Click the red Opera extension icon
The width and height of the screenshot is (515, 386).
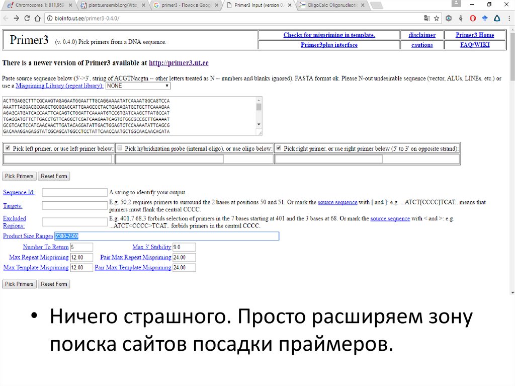pyautogui.click(x=473, y=18)
